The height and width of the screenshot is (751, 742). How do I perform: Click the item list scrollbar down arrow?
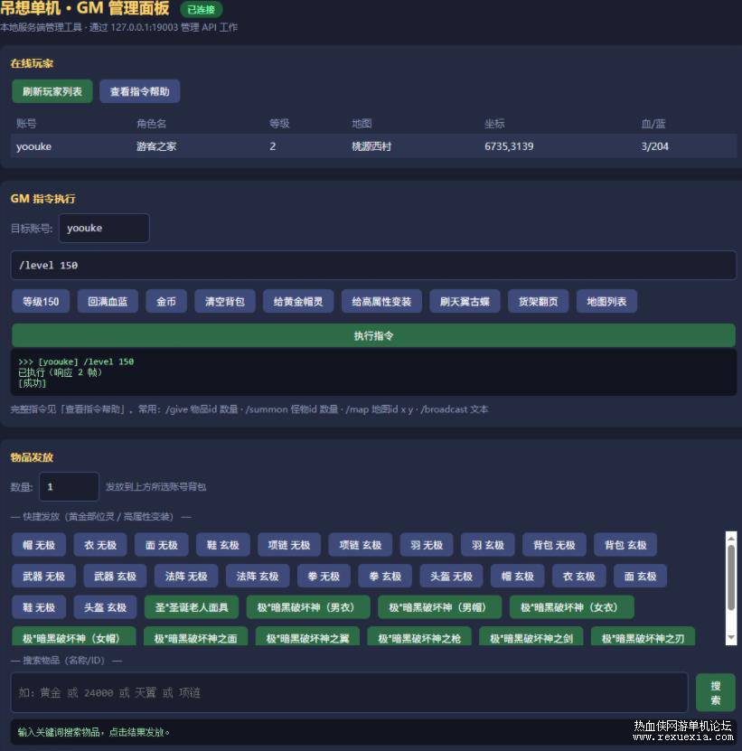click(731, 637)
